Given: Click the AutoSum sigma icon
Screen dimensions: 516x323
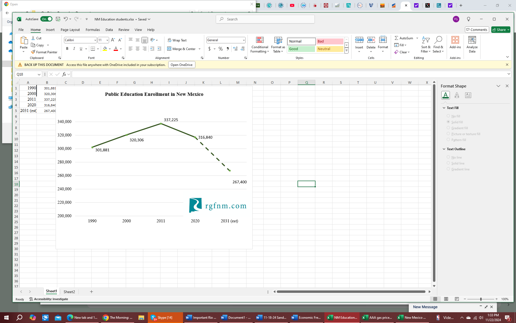Looking at the screenshot, I should tap(396, 38).
